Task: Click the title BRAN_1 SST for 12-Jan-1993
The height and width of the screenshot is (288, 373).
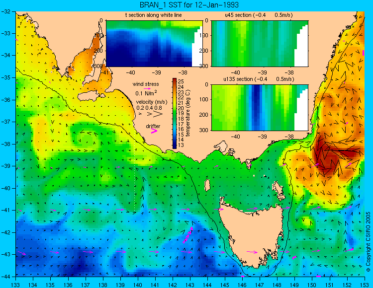Action: (189, 5)
